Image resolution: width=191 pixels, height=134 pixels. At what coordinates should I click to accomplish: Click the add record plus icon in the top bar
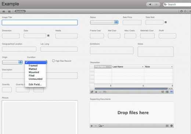(181, 11)
